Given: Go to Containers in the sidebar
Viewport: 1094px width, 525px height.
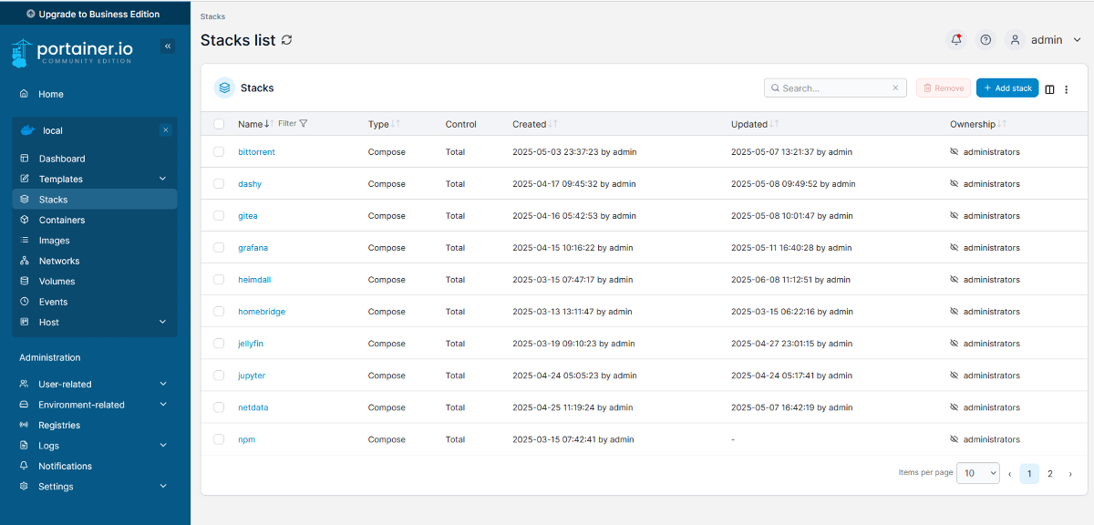Looking at the screenshot, I should (62, 221).
